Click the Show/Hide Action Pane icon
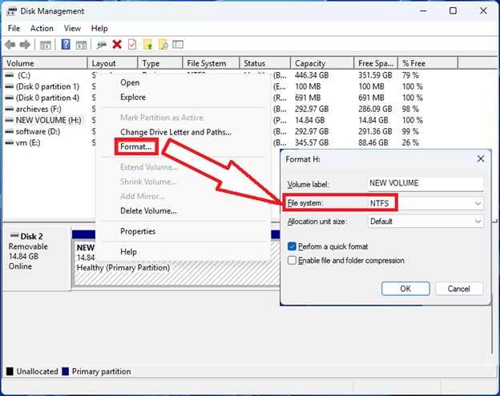The height and width of the screenshot is (396, 500). 81,45
